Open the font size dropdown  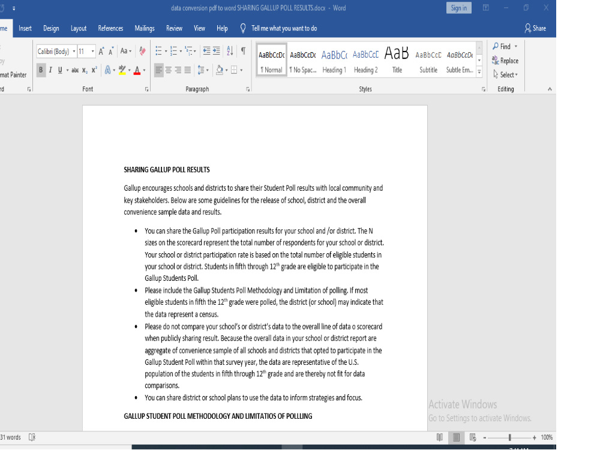point(92,51)
